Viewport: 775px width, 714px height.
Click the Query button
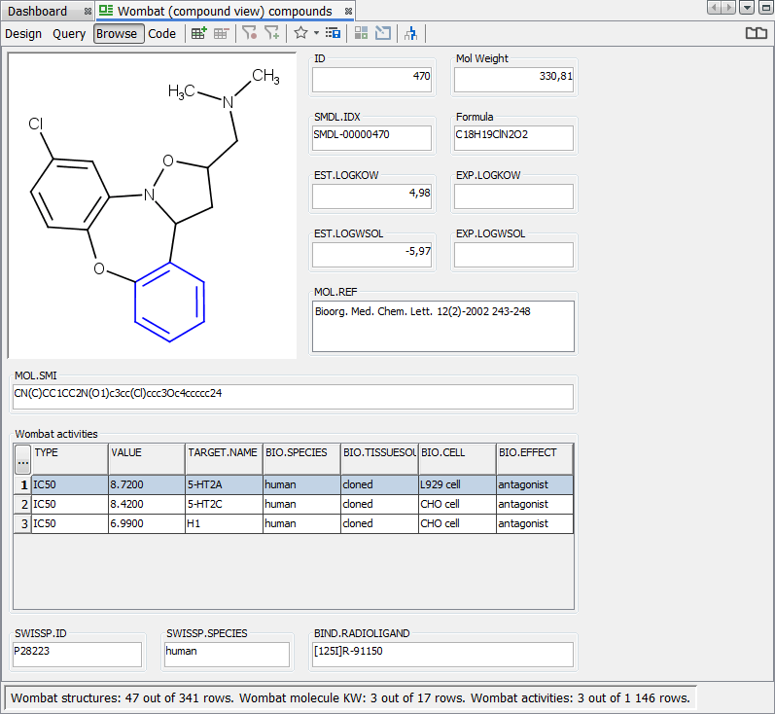pyautogui.click(x=69, y=33)
